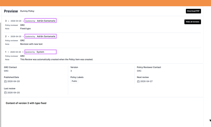Click Adrián Santamaría in review 3
211x127 pixels.
[x=46, y=21]
